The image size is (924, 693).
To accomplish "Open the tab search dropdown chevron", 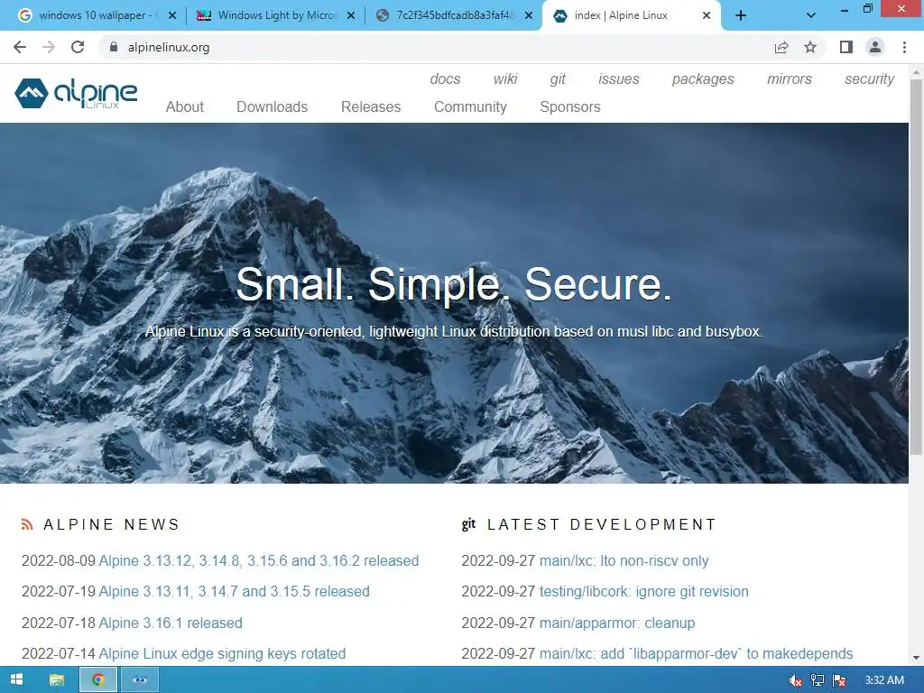I will tap(811, 15).
